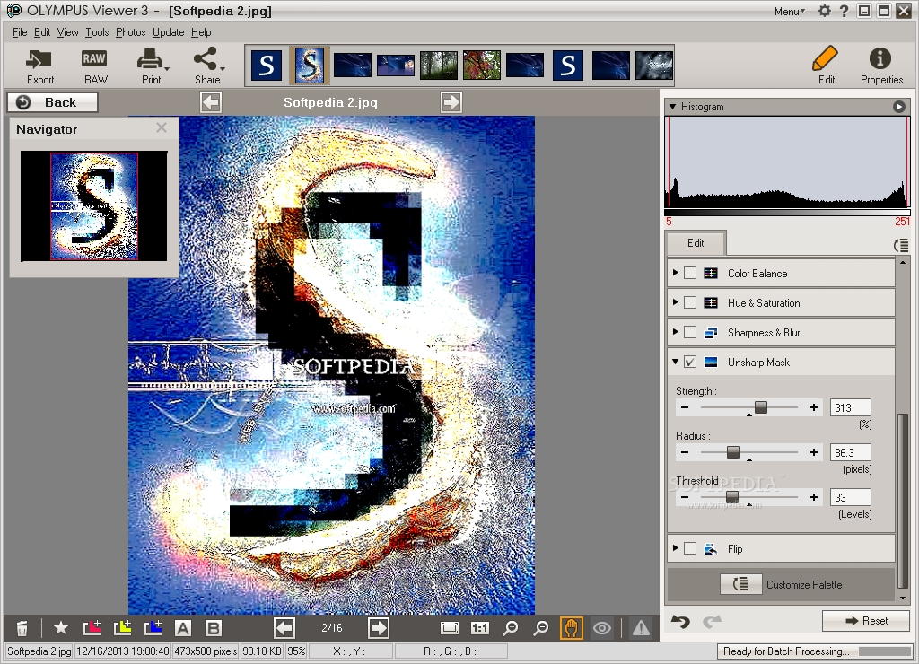Uncheck the Unsharp Mask checkbox
919x664 pixels.
pos(690,362)
